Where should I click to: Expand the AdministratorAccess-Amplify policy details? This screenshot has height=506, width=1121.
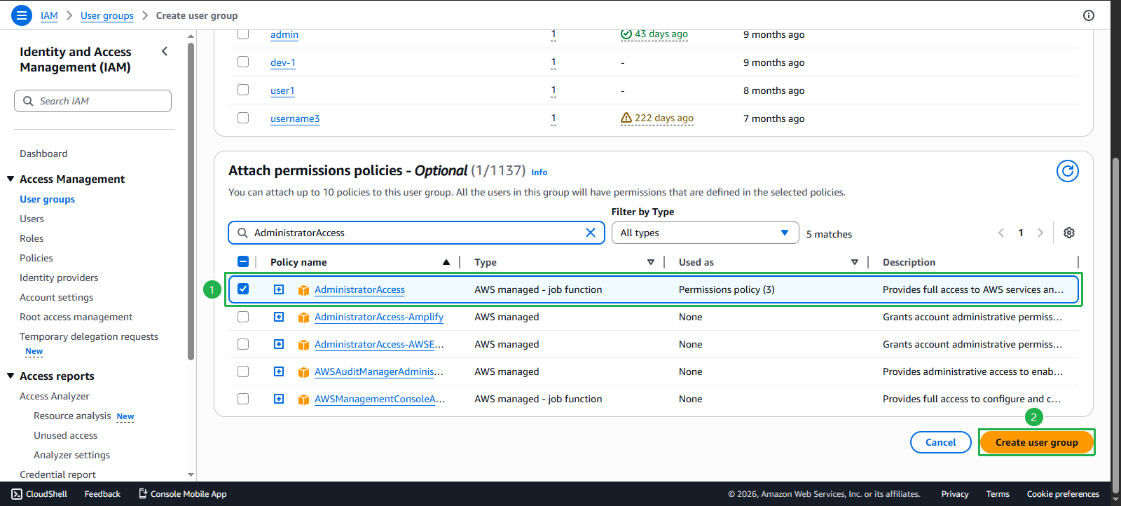tap(279, 317)
